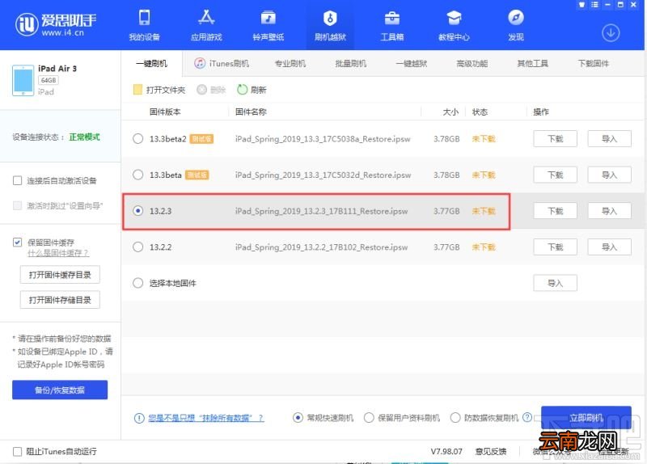Choose the 保留用户资料刷机 radio option

click(x=369, y=418)
